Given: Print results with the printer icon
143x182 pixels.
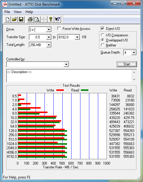Looking at the screenshot, I should 30,19.
